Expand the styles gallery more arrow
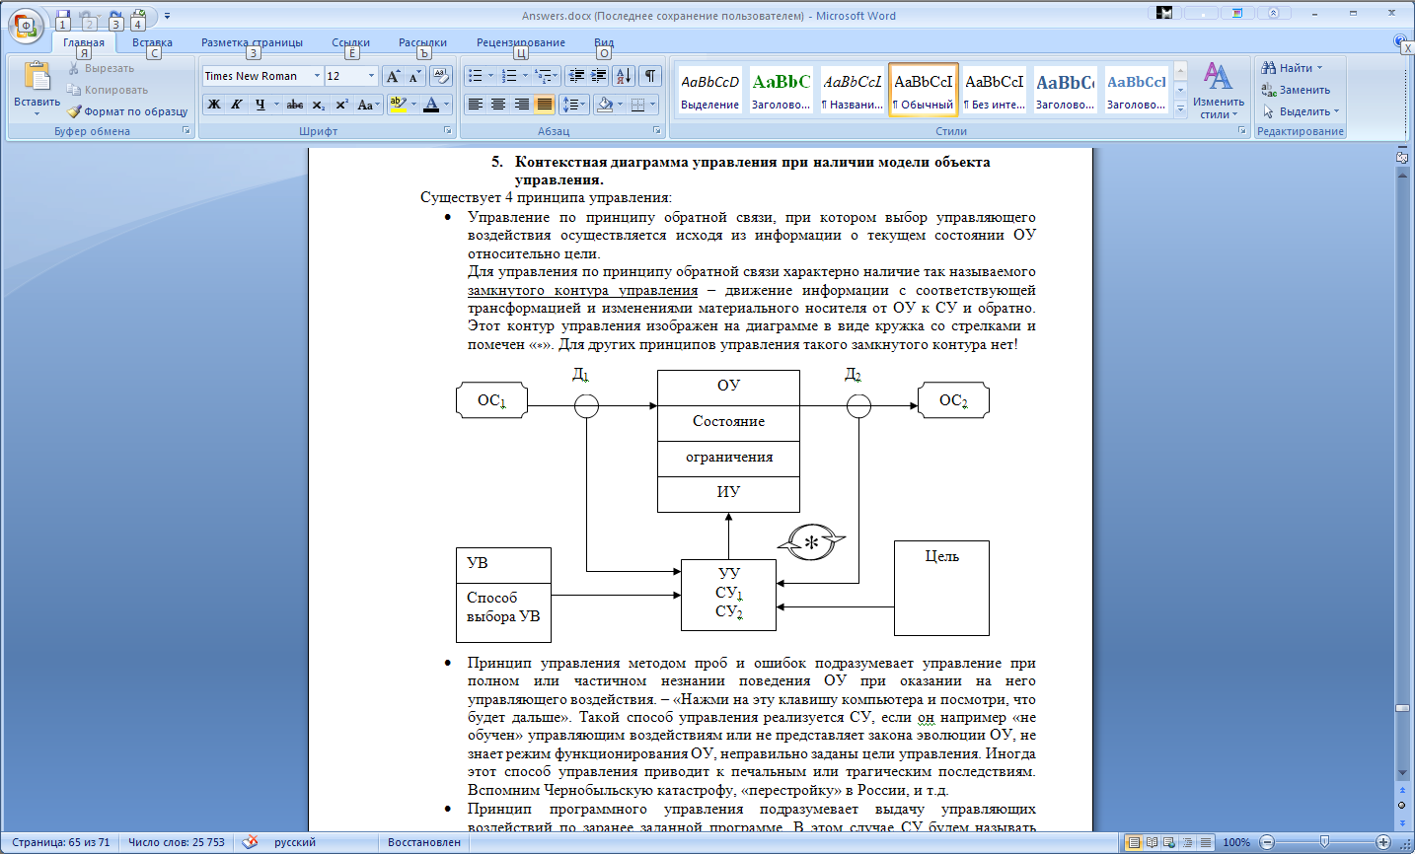This screenshot has width=1415, height=854. 1180,109
